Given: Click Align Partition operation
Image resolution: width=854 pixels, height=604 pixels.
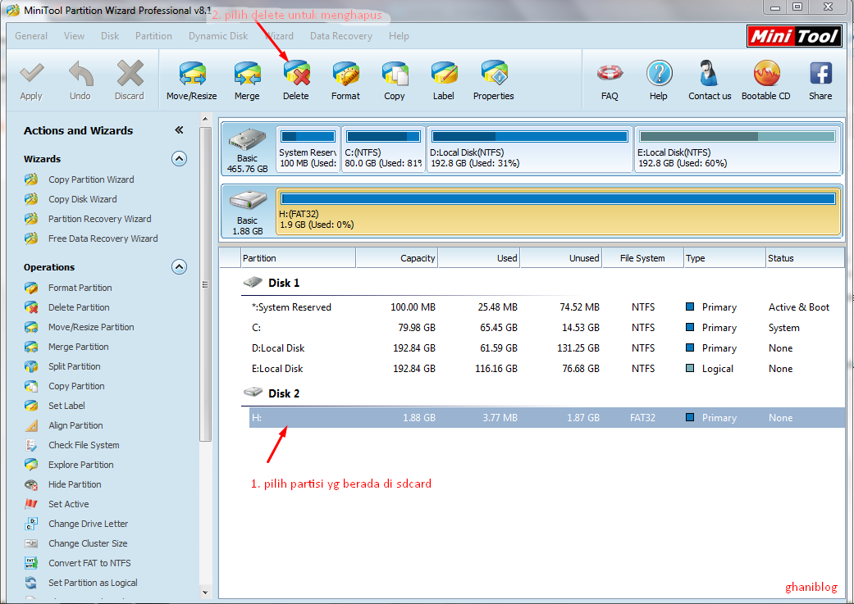Looking at the screenshot, I should coord(75,425).
